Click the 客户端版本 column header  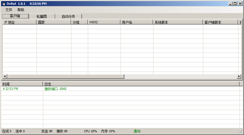(220, 22)
